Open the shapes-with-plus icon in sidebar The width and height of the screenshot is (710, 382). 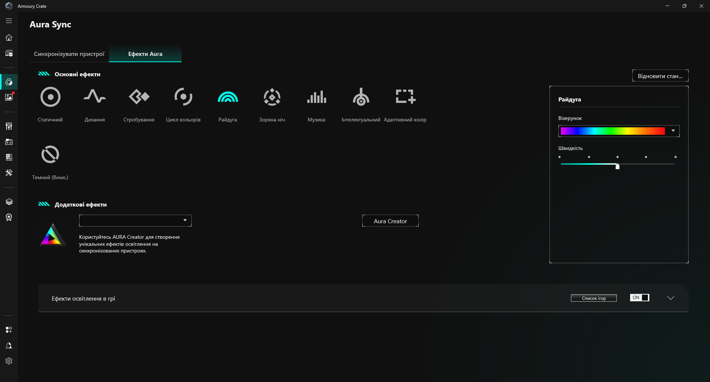(9, 330)
